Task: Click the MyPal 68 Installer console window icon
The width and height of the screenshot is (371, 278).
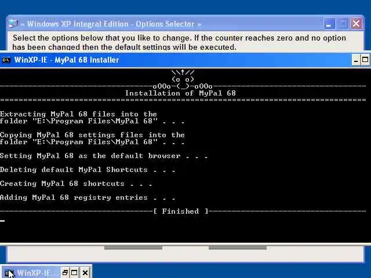Action: pos(6,60)
